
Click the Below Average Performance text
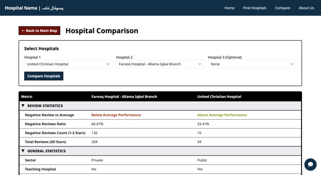click(116, 115)
